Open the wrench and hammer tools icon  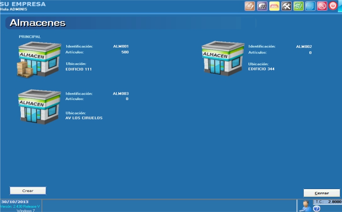[x=286, y=6]
